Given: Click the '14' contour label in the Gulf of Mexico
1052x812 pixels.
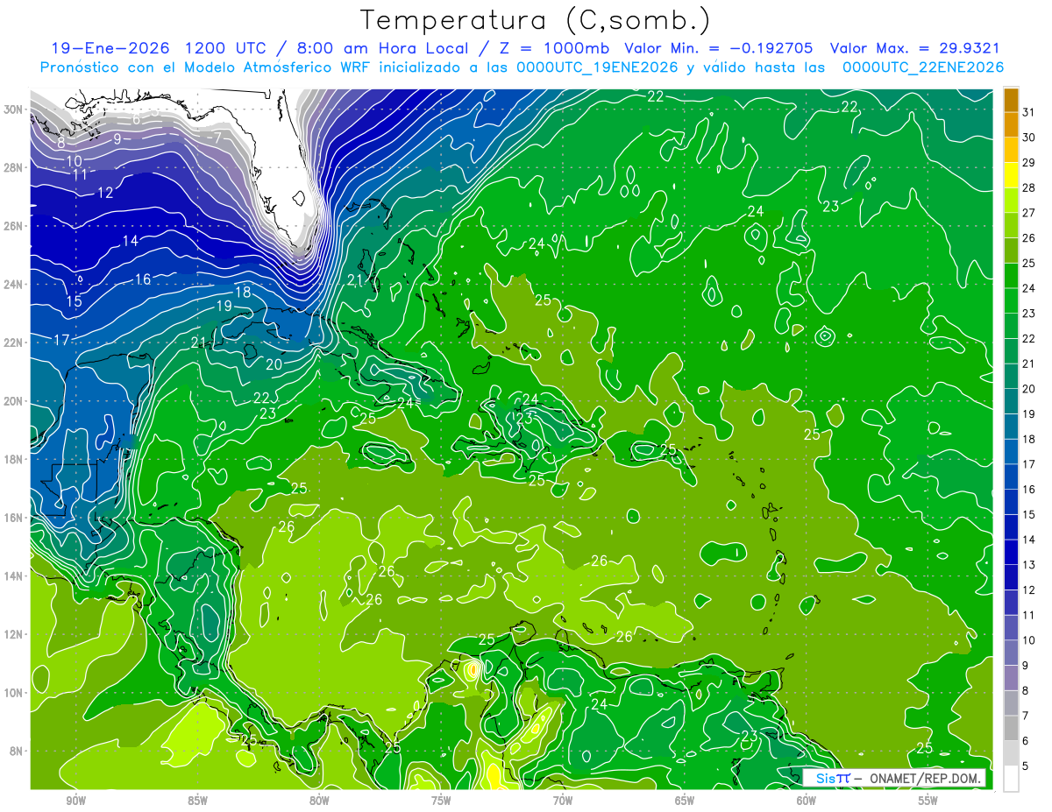Looking at the screenshot, I should click(x=131, y=241).
